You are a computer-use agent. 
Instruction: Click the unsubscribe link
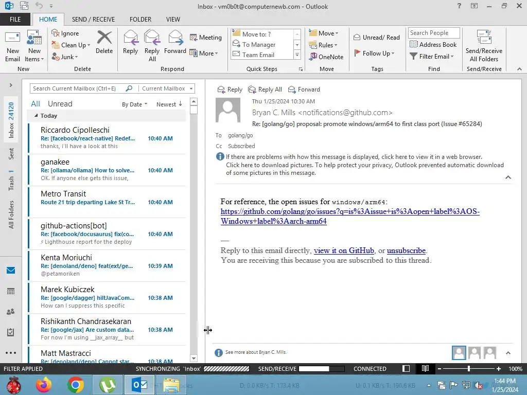point(406,250)
